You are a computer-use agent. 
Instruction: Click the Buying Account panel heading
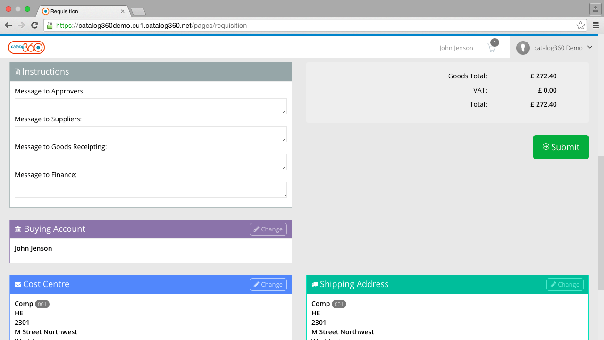[x=55, y=229]
